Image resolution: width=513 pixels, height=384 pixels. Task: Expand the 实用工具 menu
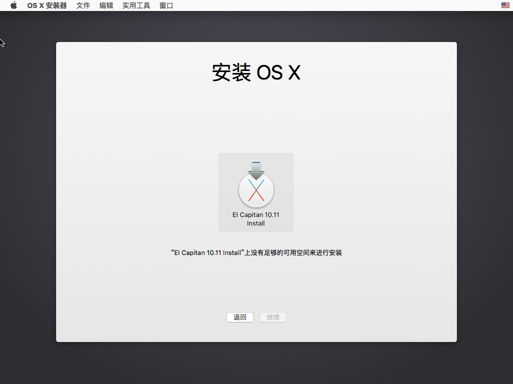click(136, 5)
